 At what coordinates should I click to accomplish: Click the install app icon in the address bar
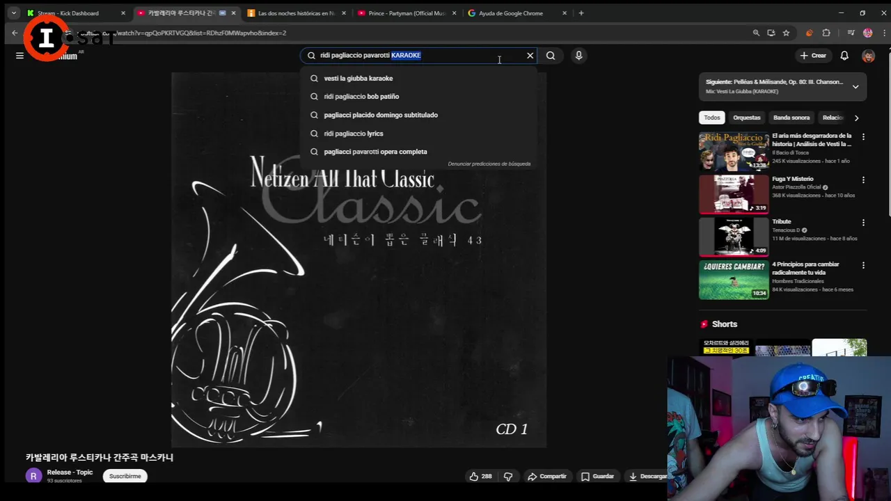[771, 33]
